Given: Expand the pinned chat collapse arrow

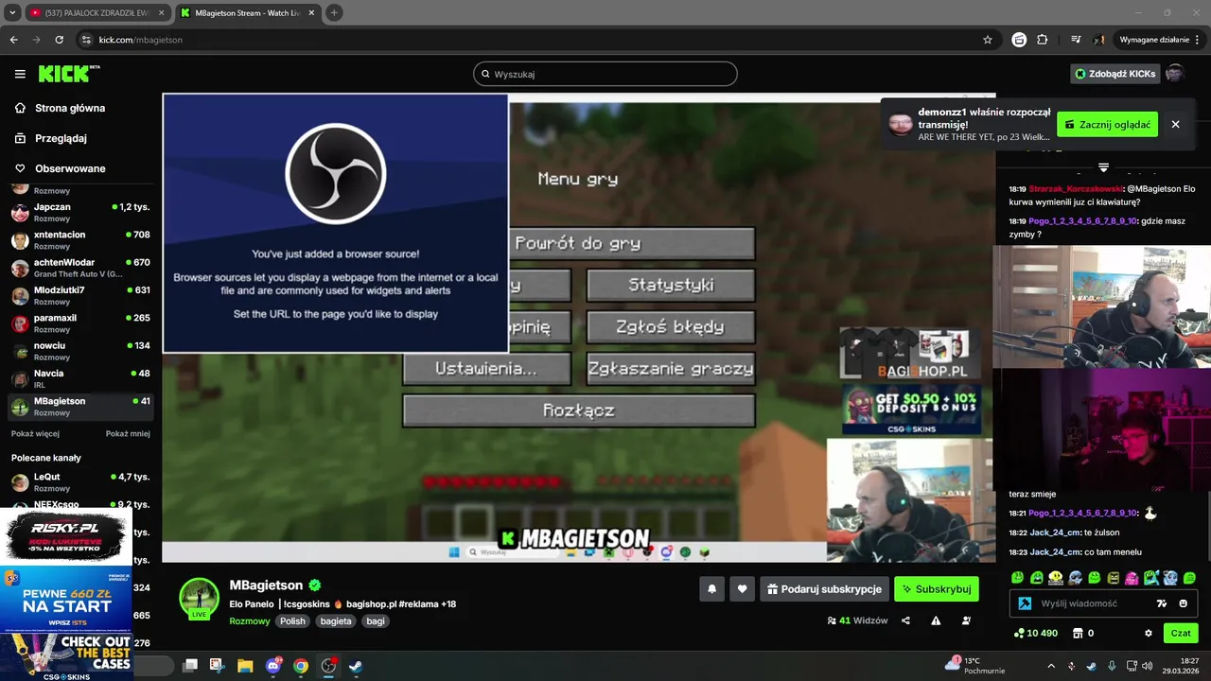Looking at the screenshot, I should 1103,167.
